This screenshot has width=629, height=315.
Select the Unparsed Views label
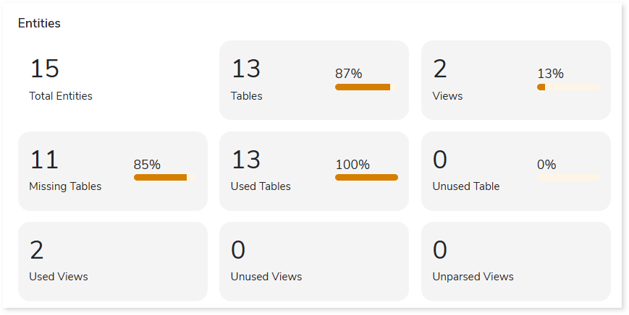pyautogui.click(x=473, y=277)
